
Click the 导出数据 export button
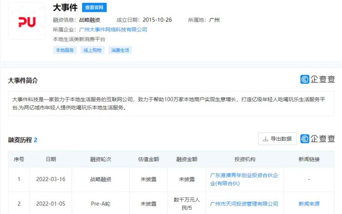coord(277,139)
